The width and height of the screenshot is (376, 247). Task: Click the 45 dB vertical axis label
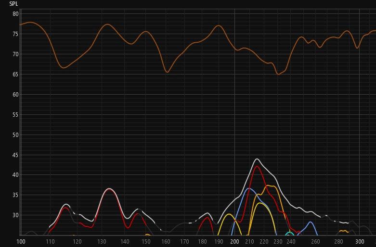15,155
